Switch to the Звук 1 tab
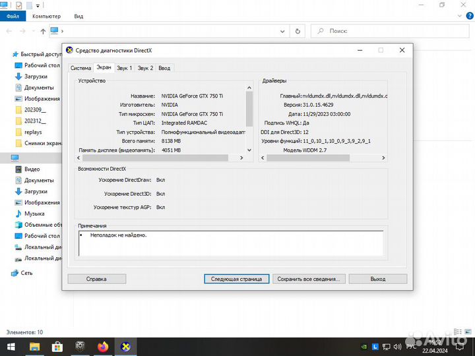This screenshot has height=356, width=475. [x=124, y=68]
